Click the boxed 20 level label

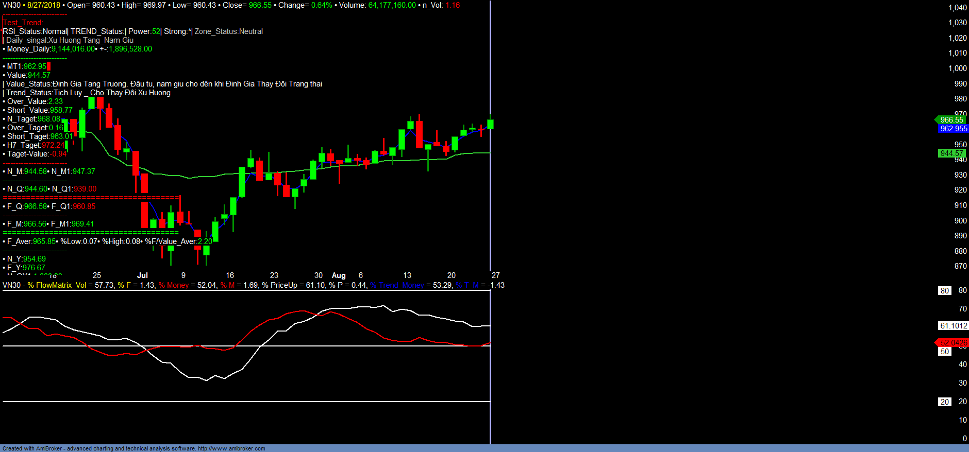click(944, 402)
